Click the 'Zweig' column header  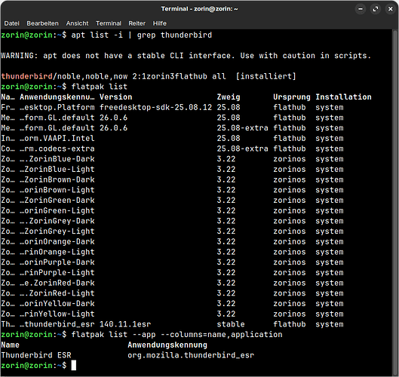pos(229,97)
